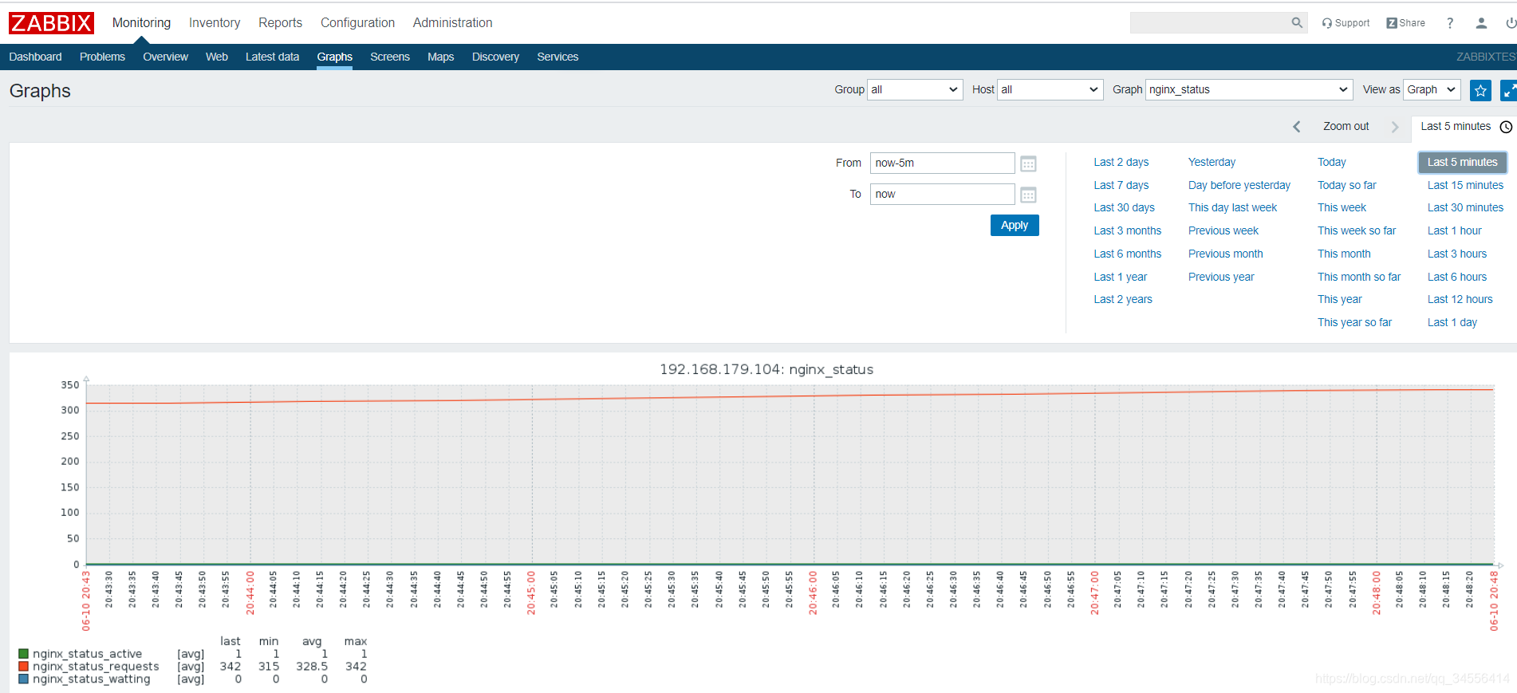Select Last 1 year range

[1120, 278]
